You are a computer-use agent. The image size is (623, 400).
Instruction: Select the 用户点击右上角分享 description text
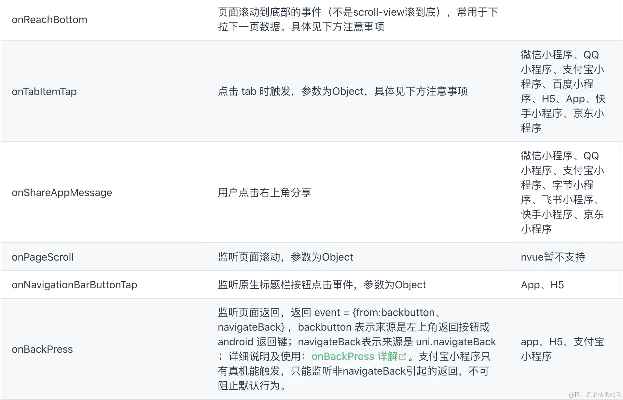(x=265, y=193)
